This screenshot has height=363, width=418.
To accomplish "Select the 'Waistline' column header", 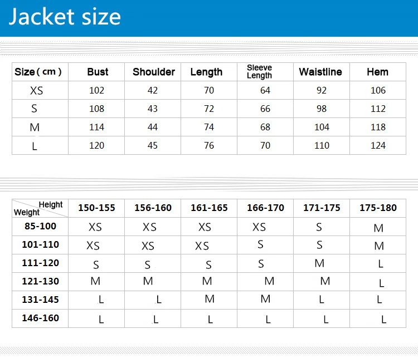I will coord(320,72).
